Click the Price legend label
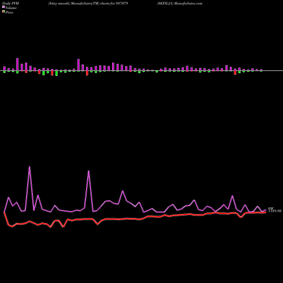283x283 pixels. (x=9, y=12)
